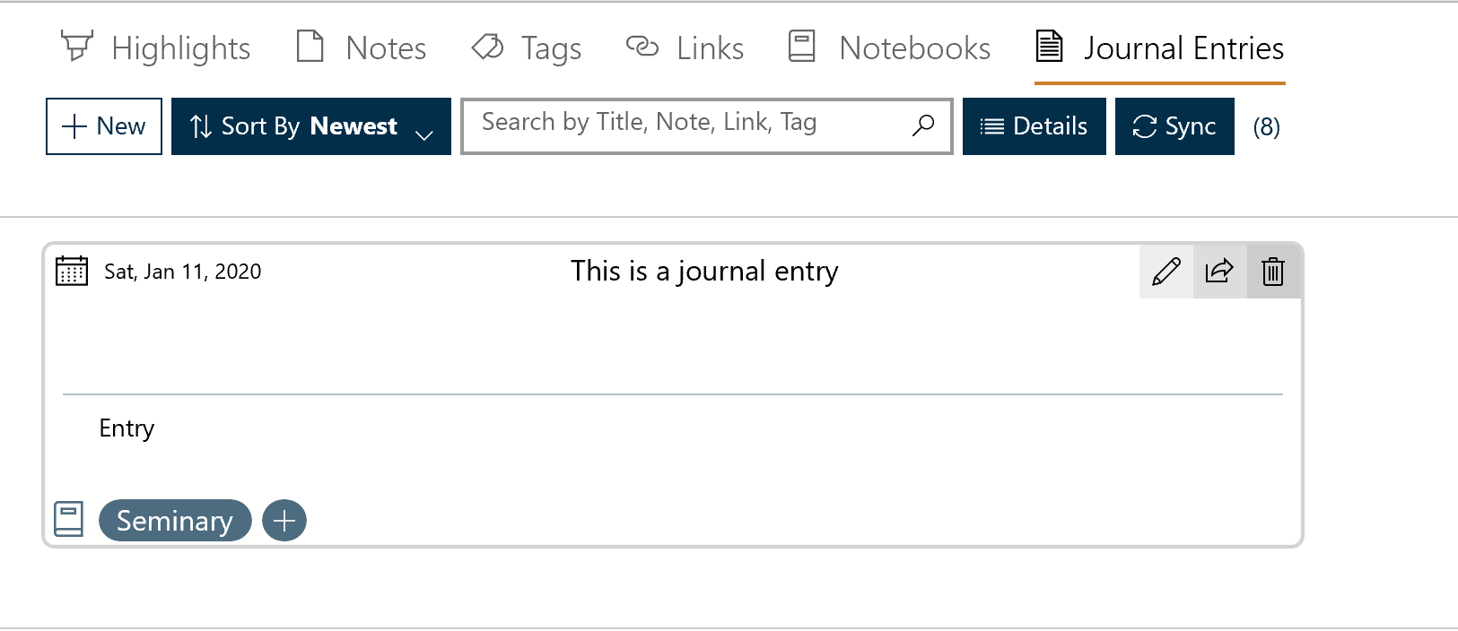1458x631 pixels.
Task: Open the Links section
Action: click(711, 48)
